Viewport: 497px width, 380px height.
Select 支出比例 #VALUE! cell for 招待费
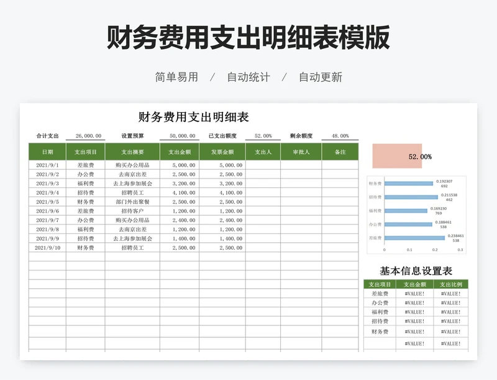[x=451, y=321]
